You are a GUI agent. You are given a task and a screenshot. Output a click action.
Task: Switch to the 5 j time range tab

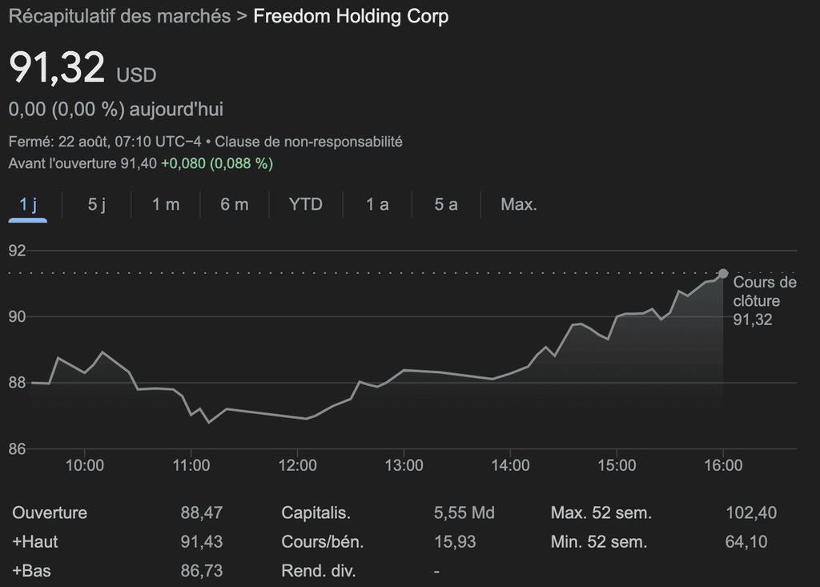pyautogui.click(x=95, y=204)
